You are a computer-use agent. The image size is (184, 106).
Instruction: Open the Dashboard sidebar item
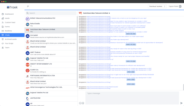[12, 14]
